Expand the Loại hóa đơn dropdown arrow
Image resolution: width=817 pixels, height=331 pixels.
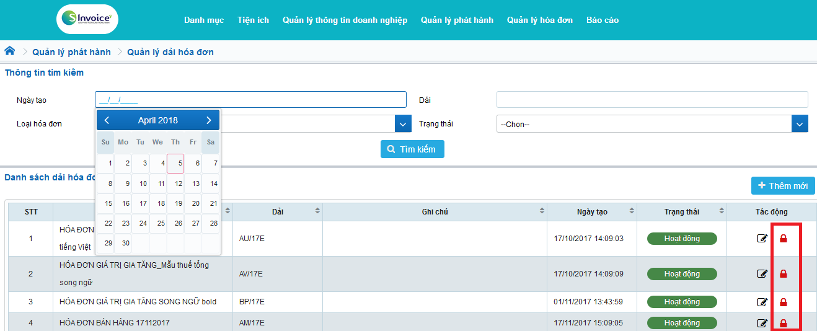[403, 124]
